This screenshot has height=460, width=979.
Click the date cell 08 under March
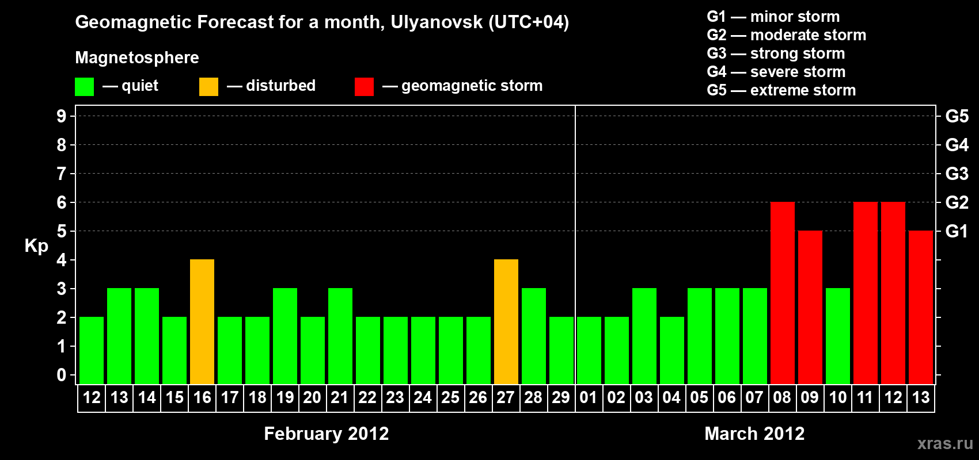point(783,398)
